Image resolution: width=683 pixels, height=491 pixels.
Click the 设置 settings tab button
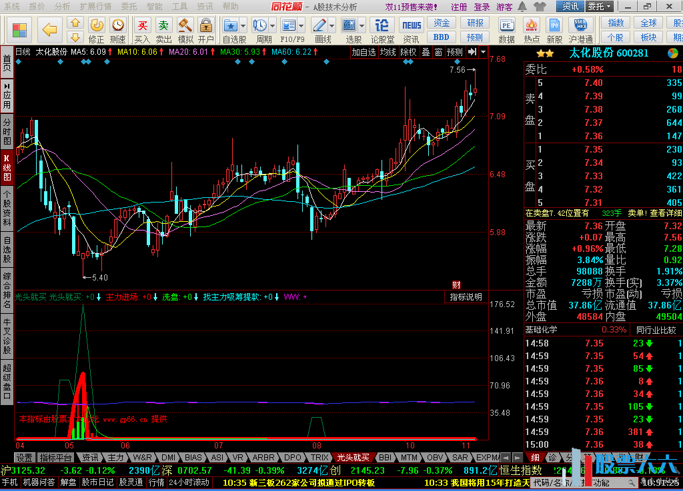pyautogui.click(x=25, y=458)
